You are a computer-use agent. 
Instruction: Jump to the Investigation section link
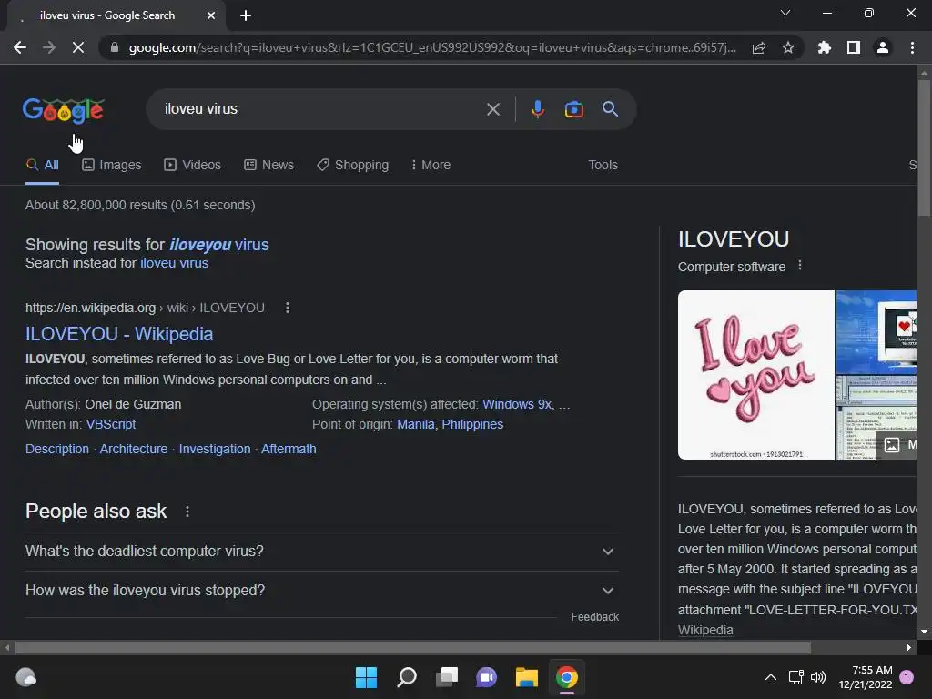(x=215, y=449)
